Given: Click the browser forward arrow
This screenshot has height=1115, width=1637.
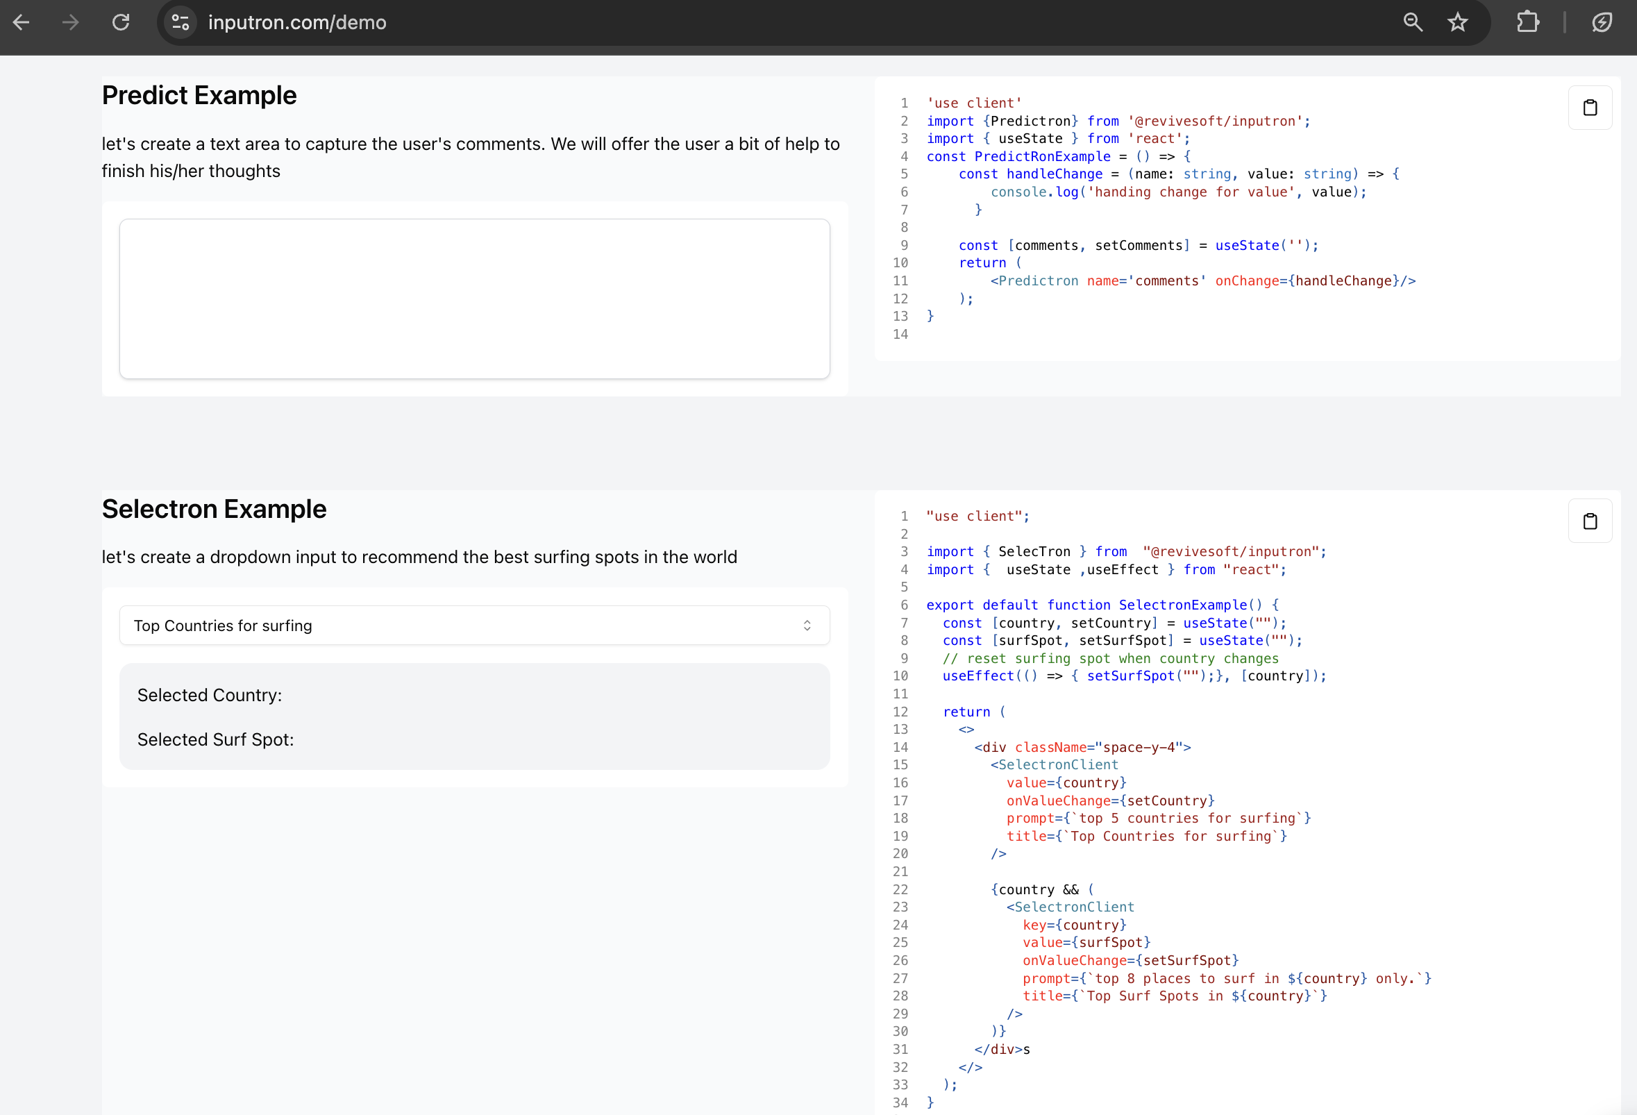Looking at the screenshot, I should 70,22.
